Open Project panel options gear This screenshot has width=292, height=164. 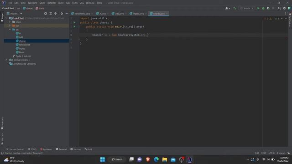pos(62,14)
